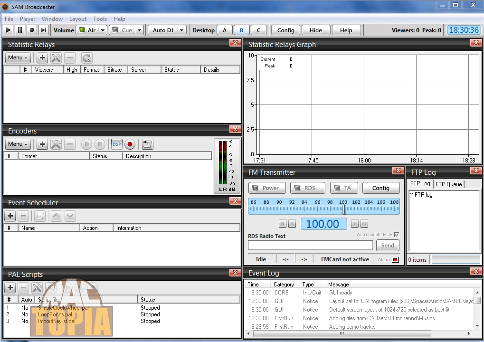Open the Layout menu
The height and width of the screenshot is (342, 484).
pos(78,19)
